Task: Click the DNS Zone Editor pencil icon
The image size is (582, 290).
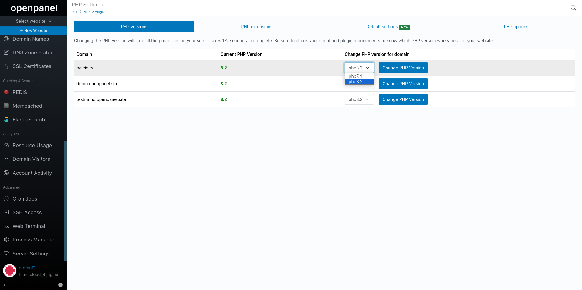Action: tap(6, 52)
